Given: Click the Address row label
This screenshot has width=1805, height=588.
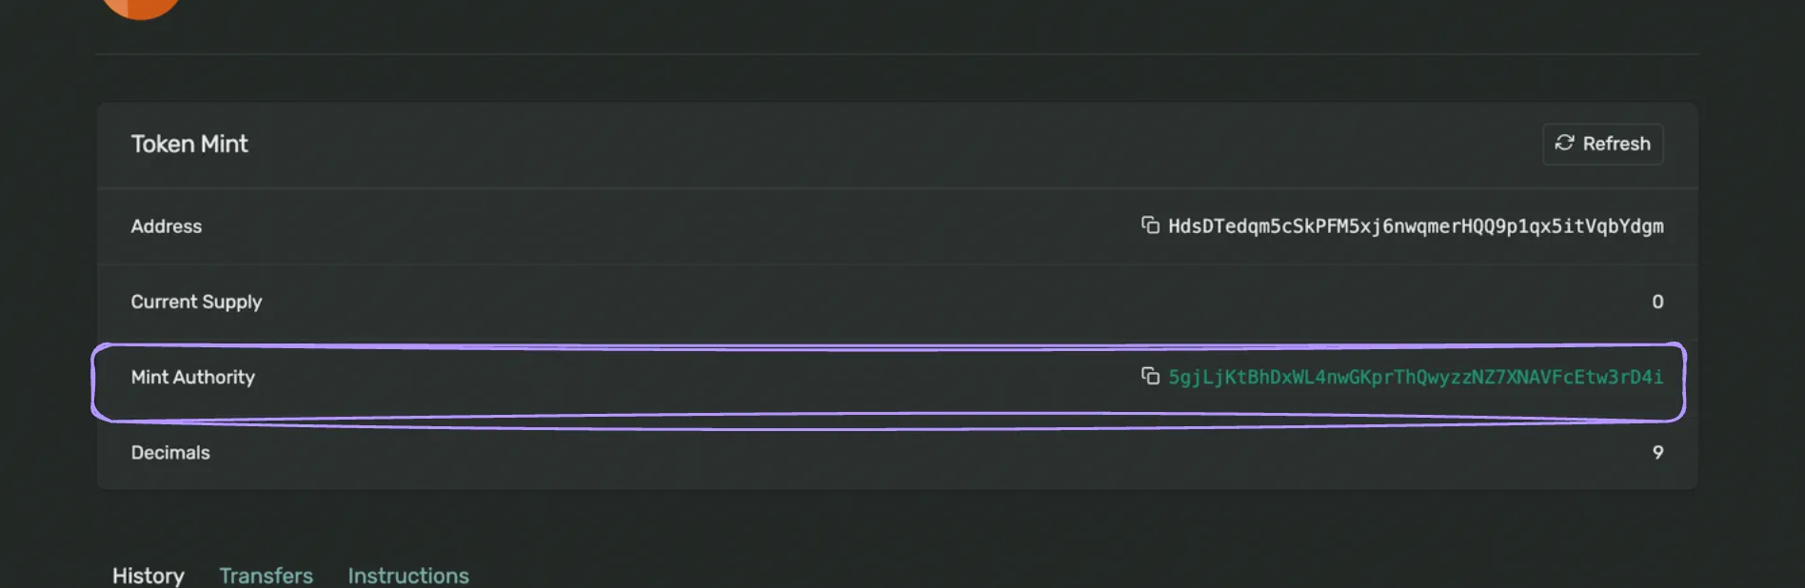Looking at the screenshot, I should (167, 226).
